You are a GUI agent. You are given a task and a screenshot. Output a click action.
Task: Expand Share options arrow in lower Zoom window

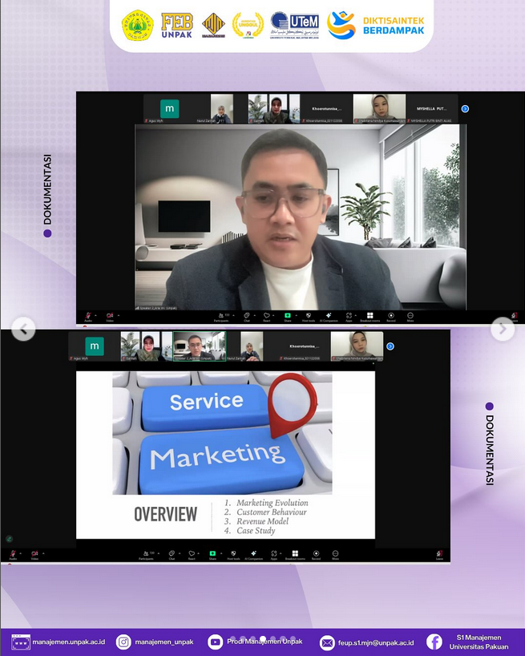click(x=221, y=553)
